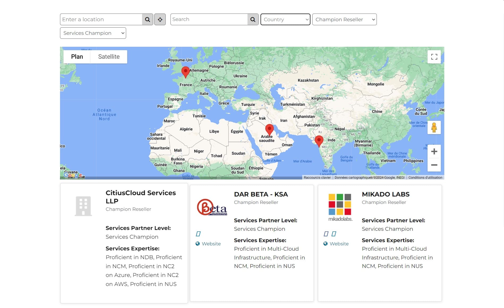The height and width of the screenshot is (308, 504).
Task: Zoom out on the map
Action: pyautogui.click(x=434, y=165)
